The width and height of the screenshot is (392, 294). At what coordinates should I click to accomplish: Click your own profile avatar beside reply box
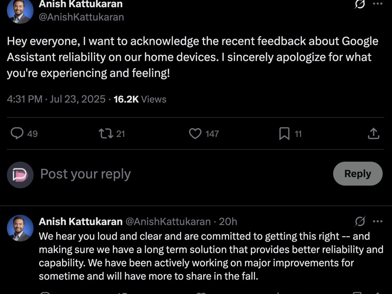click(20, 175)
